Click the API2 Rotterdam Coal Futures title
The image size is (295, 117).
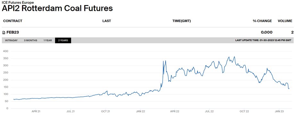(x=57, y=8)
